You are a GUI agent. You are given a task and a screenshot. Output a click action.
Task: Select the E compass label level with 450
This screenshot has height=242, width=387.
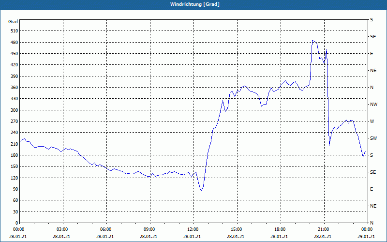(x=372, y=54)
